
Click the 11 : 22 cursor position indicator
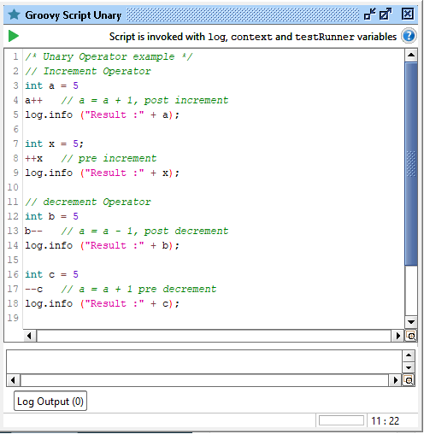pyautogui.click(x=385, y=420)
